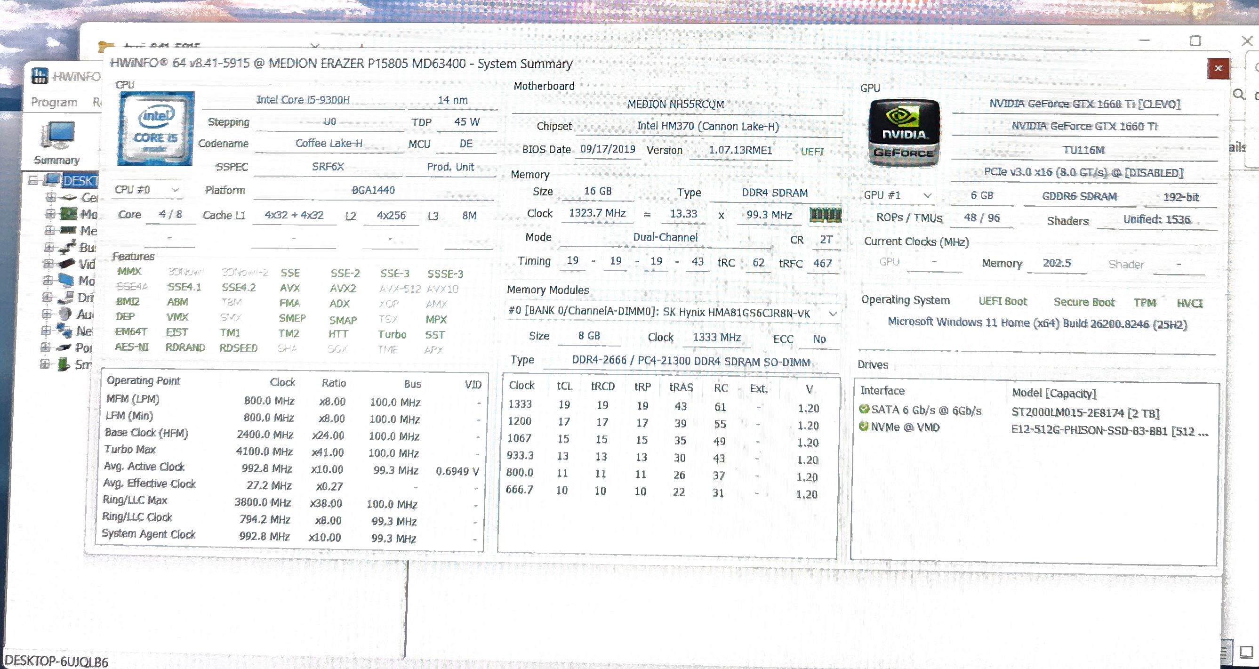Screen dimensions: 1259x669
Task: Click the 'Turbo' feature flag
Action: 392,334
